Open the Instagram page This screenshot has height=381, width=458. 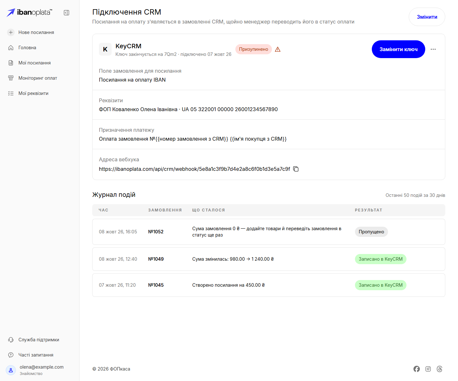click(x=428, y=369)
